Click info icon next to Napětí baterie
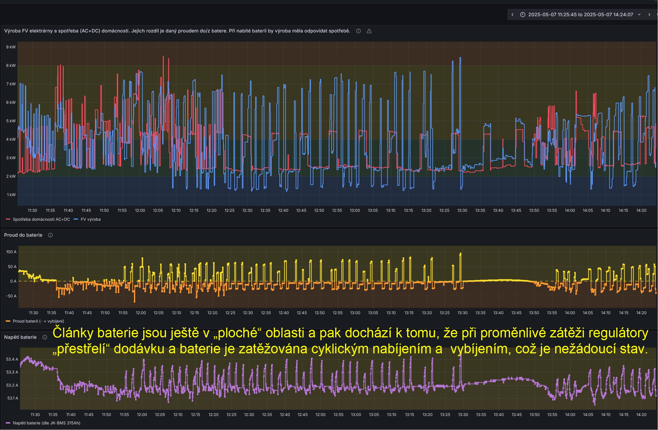The height and width of the screenshot is (430, 658). click(45, 337)
